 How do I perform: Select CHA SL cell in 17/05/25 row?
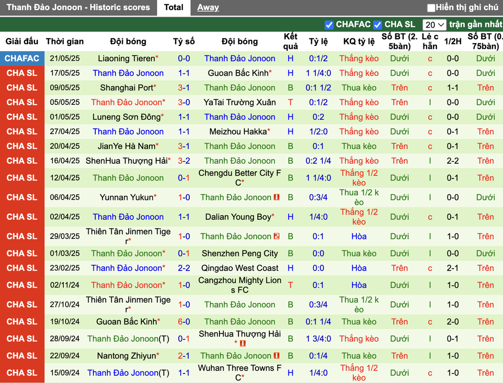22,73
